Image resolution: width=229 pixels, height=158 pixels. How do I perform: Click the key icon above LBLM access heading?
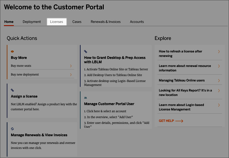85,51
